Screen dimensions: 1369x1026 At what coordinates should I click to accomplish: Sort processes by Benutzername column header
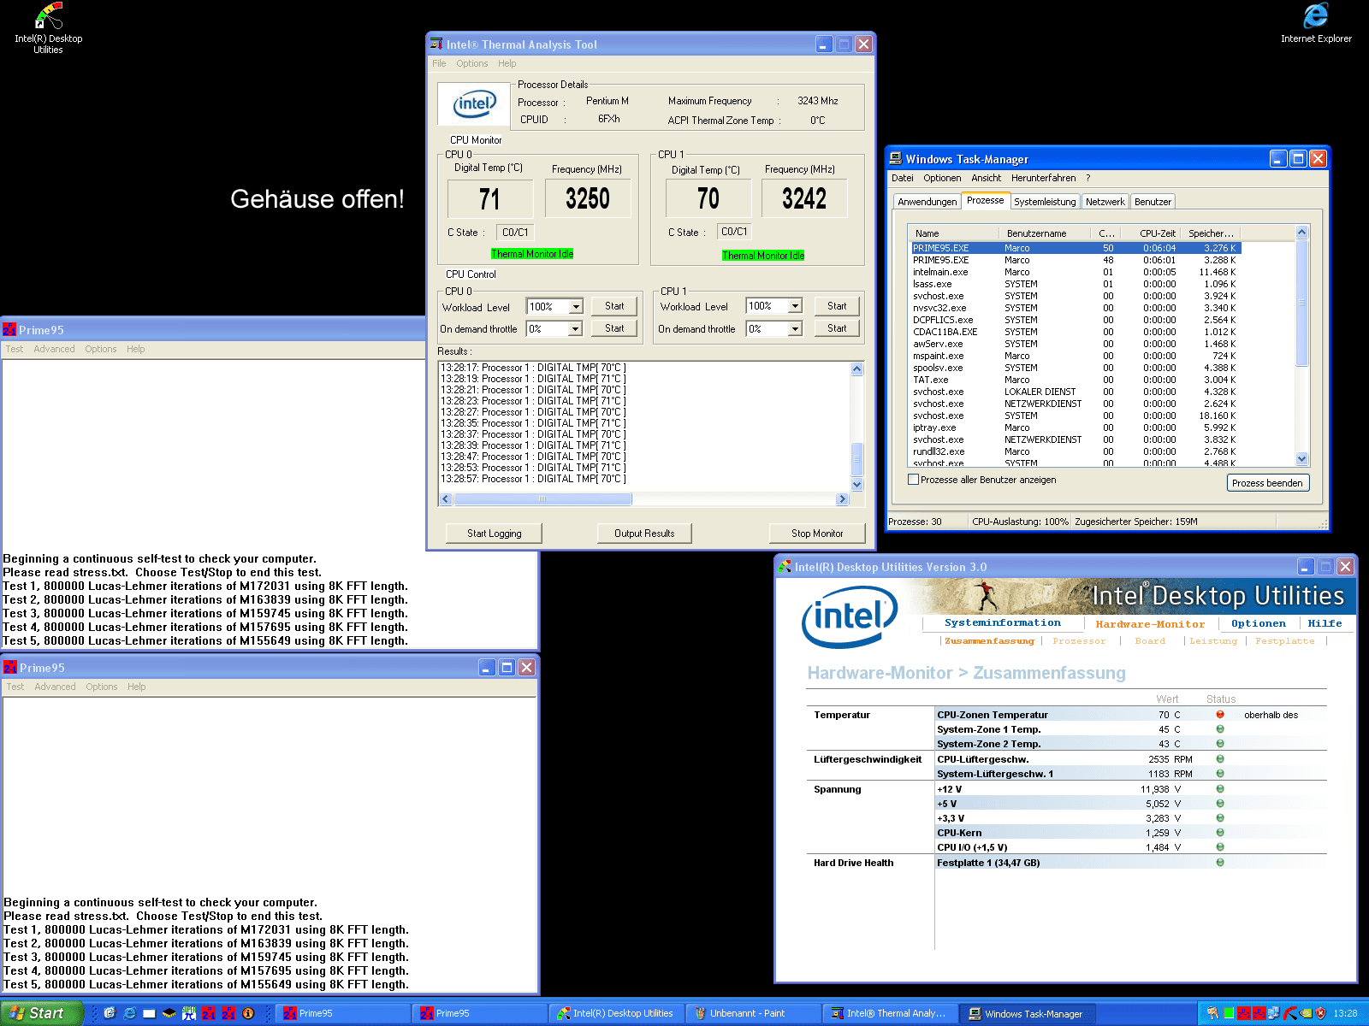(1044, 233)
